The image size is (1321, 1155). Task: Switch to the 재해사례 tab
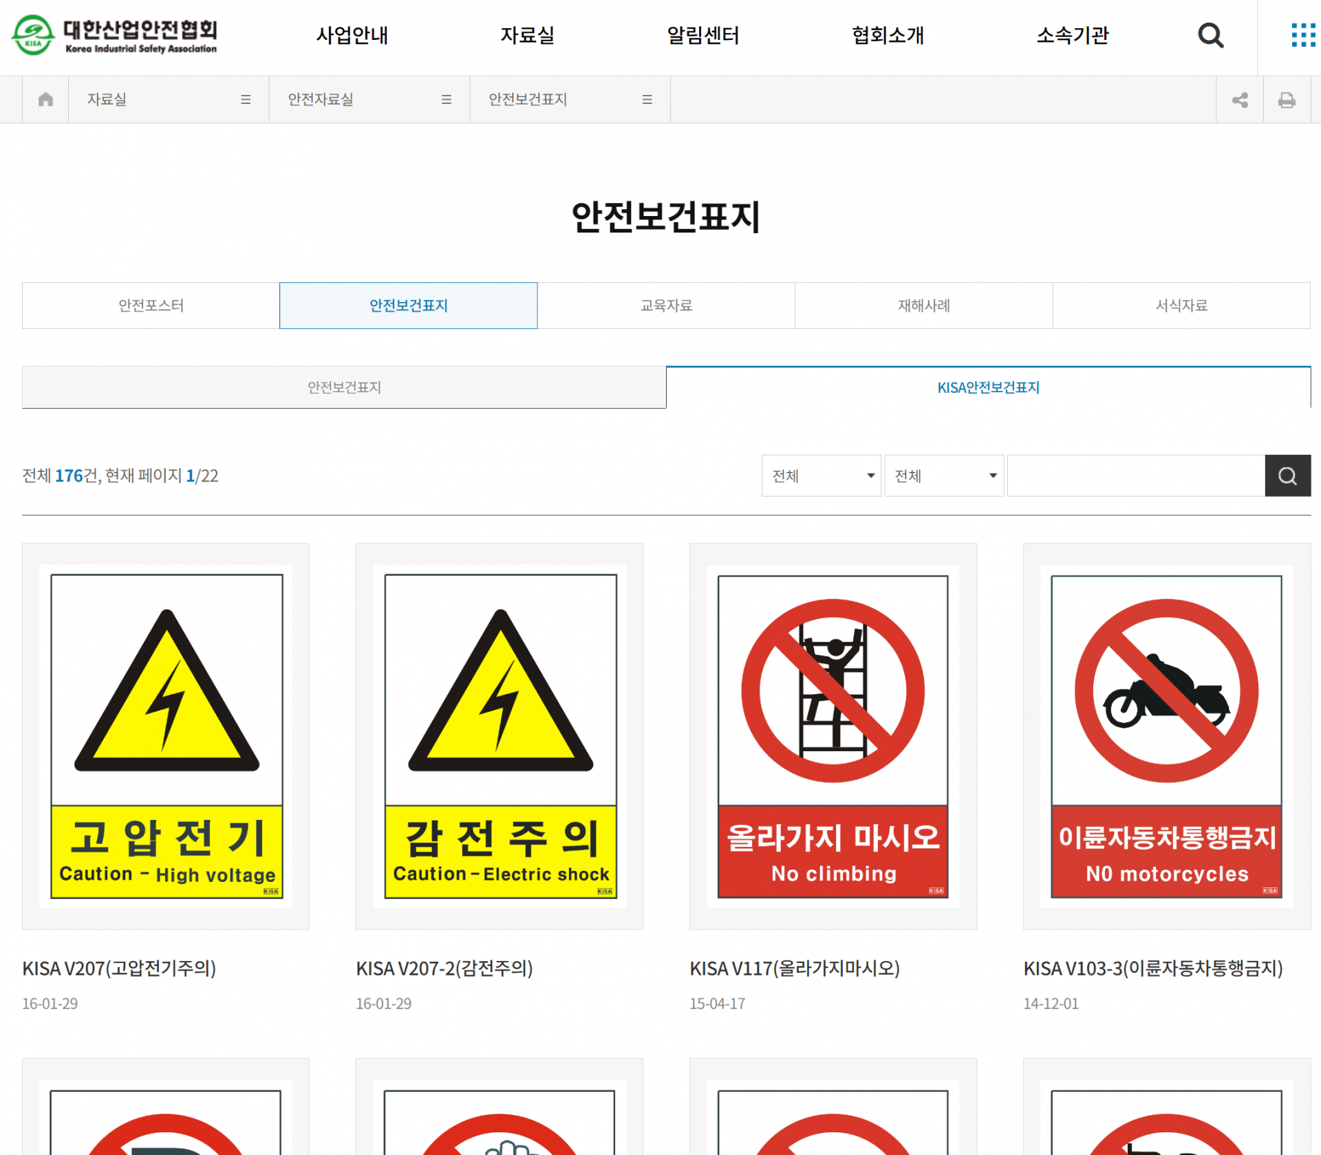pyautogui.click(x=924, y=305)
